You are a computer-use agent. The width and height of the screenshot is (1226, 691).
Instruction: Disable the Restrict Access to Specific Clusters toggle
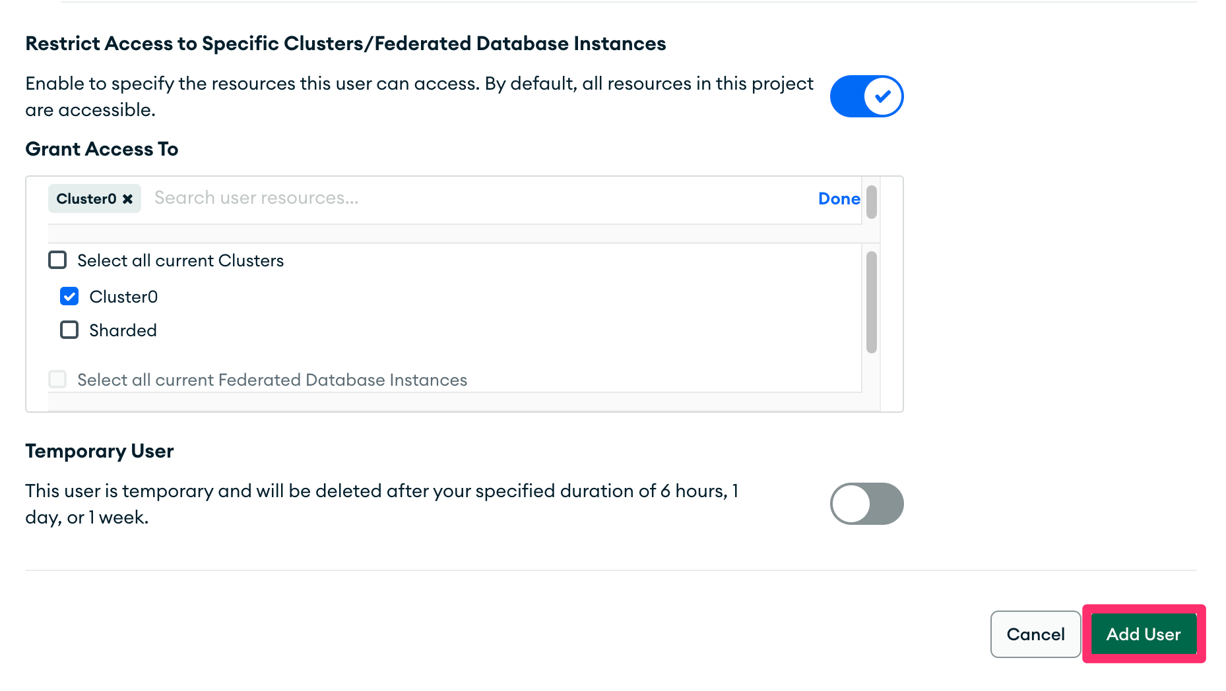coord(866,96)
